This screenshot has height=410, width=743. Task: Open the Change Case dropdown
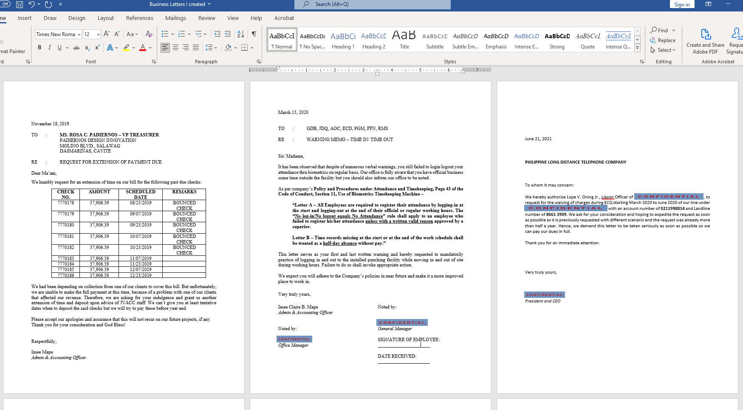[x=132, y=34]
